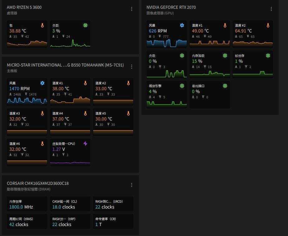Click the tRCD 22 clocks value
This screenshot has height=236, width=288.
tap(105, 207)
